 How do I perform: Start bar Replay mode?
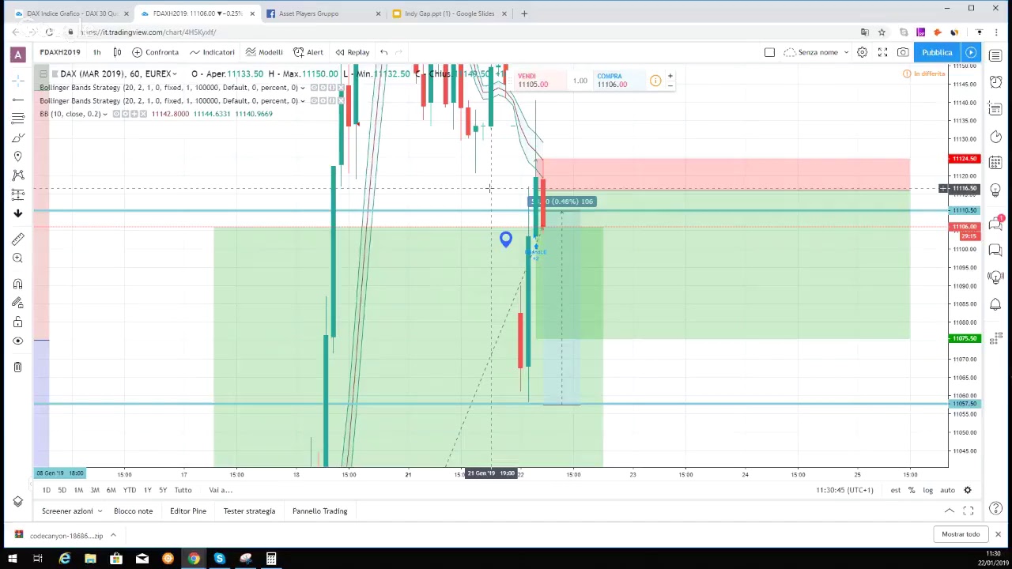coord(352,52)
